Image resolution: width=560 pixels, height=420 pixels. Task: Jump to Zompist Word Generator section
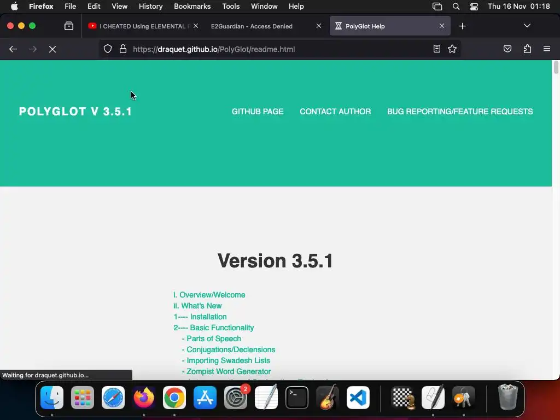click(229, 371)
